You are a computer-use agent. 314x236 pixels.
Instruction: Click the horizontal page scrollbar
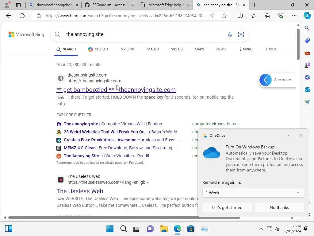click(124, 218)
